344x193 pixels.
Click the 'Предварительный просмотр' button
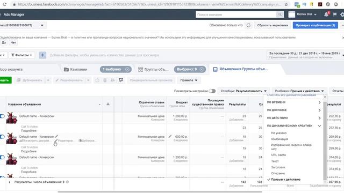[151, 80]
